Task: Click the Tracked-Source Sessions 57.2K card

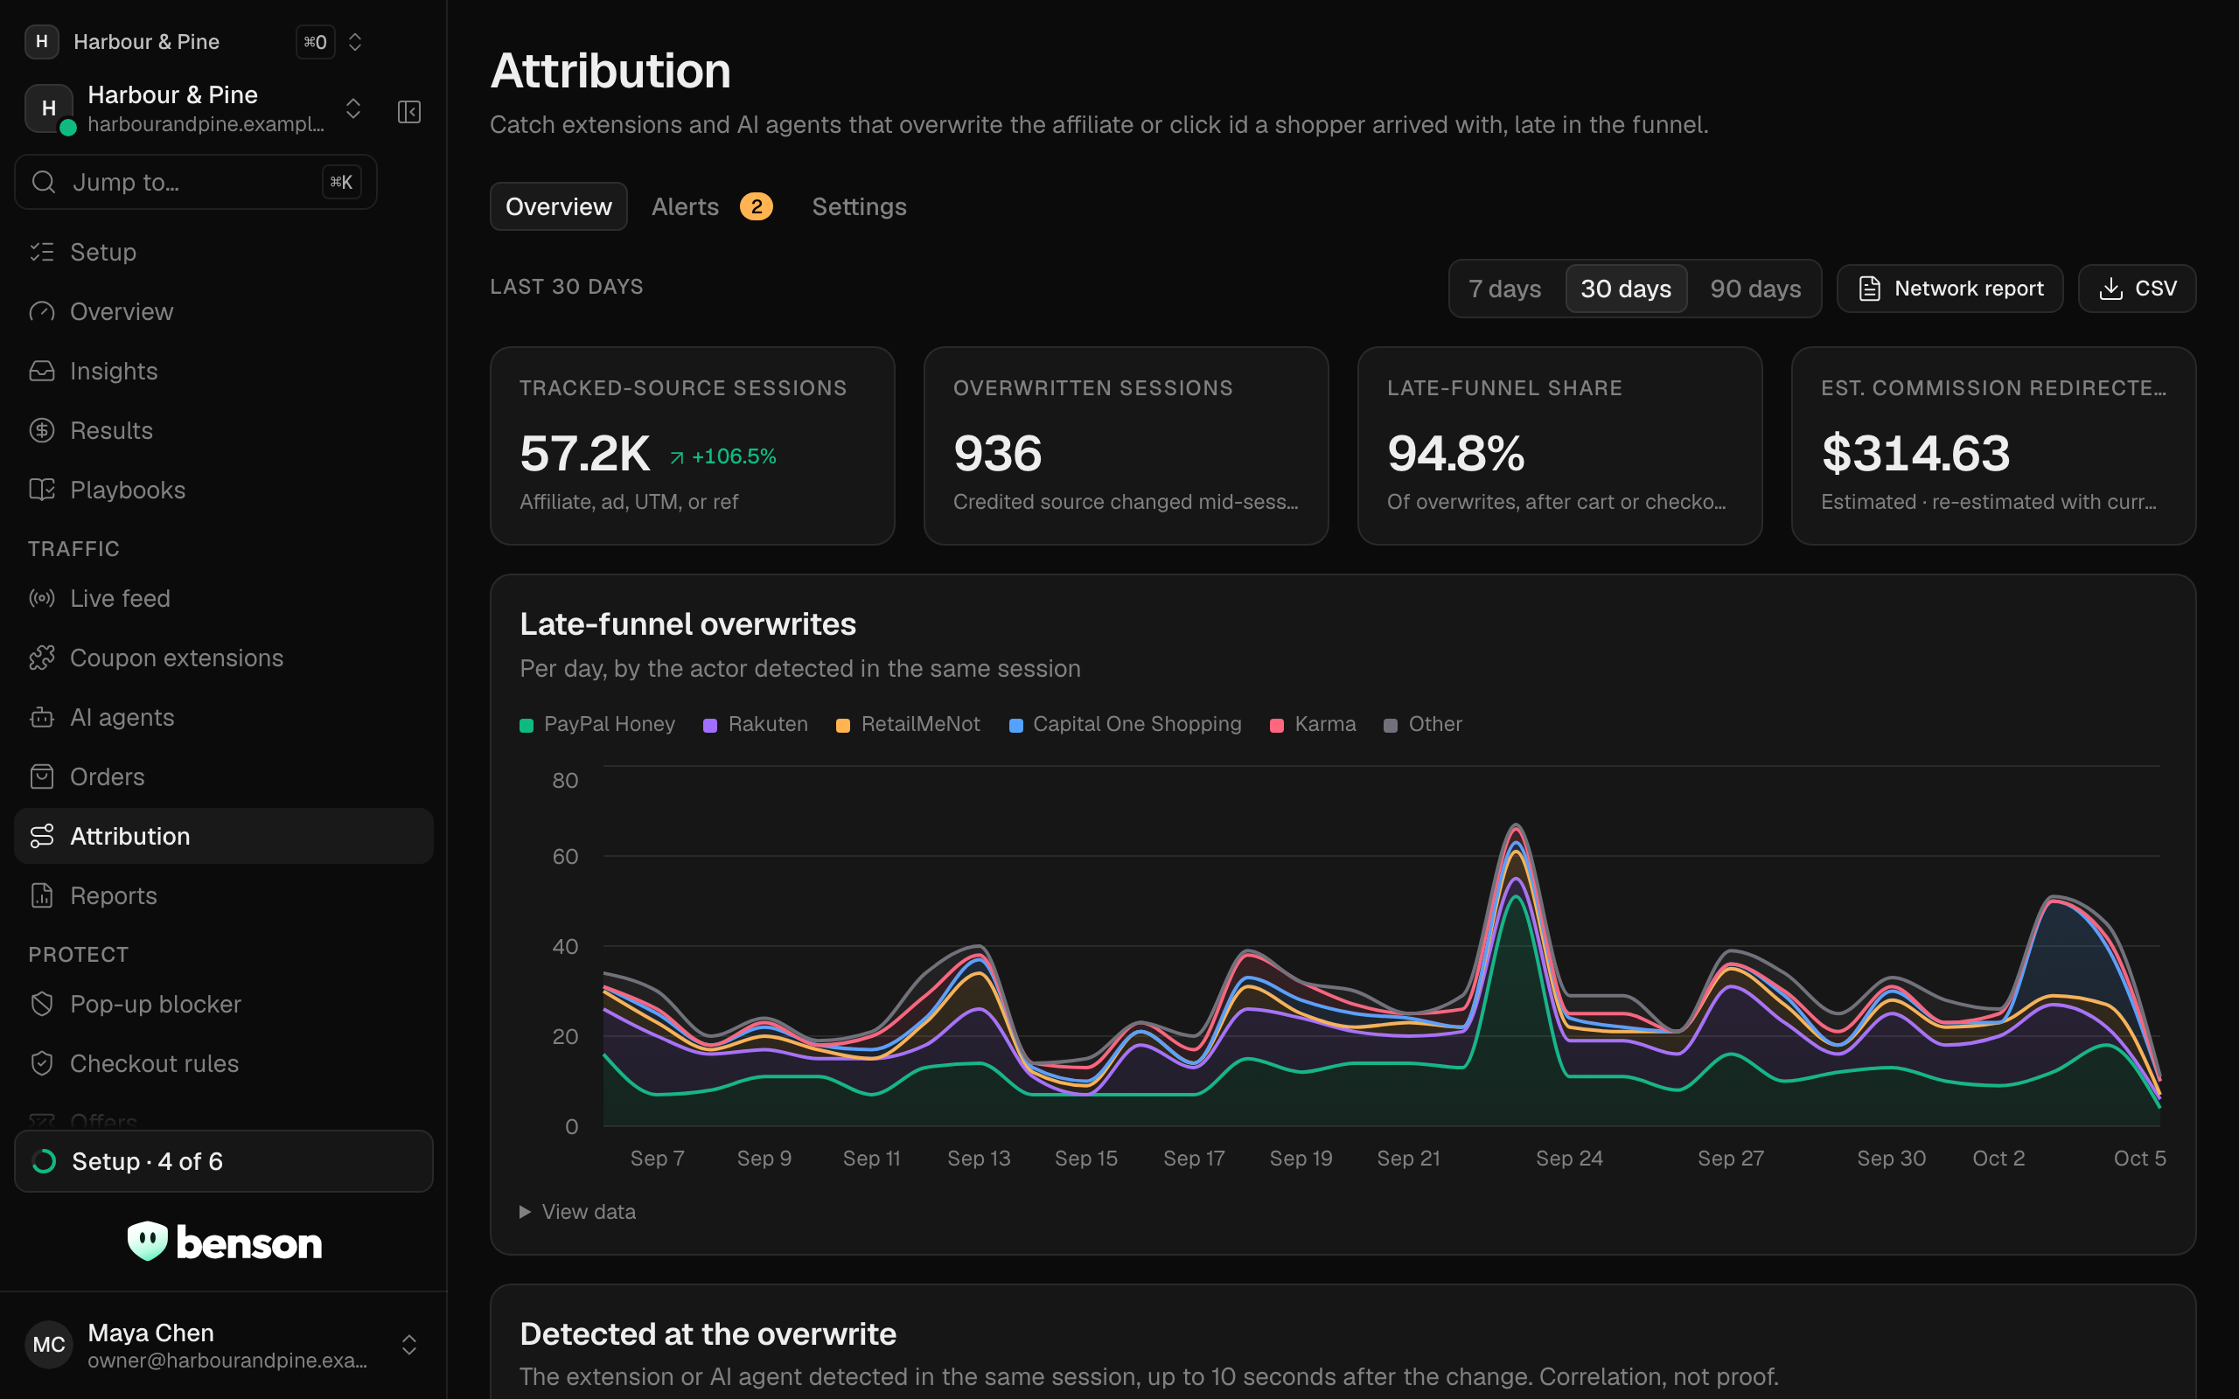Action: click(x=692, y=446)
